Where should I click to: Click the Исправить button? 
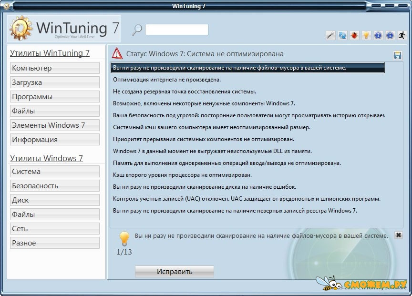coord(175,271)
